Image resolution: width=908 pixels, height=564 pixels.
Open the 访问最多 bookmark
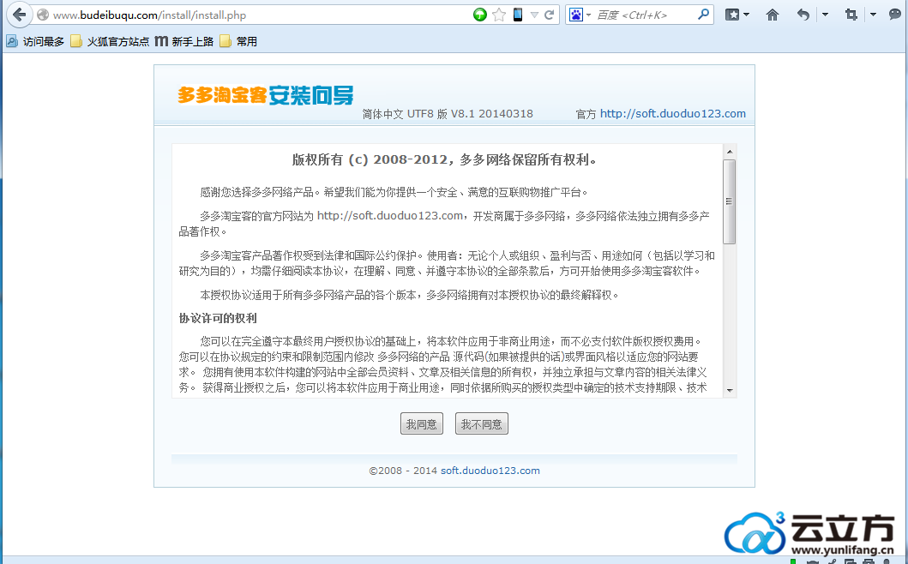35,41
